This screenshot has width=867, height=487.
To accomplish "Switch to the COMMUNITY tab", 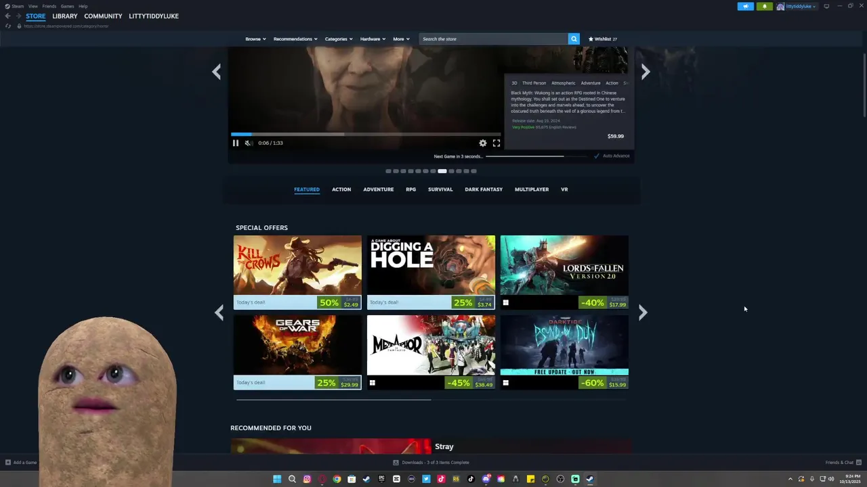I will point(103,16).
